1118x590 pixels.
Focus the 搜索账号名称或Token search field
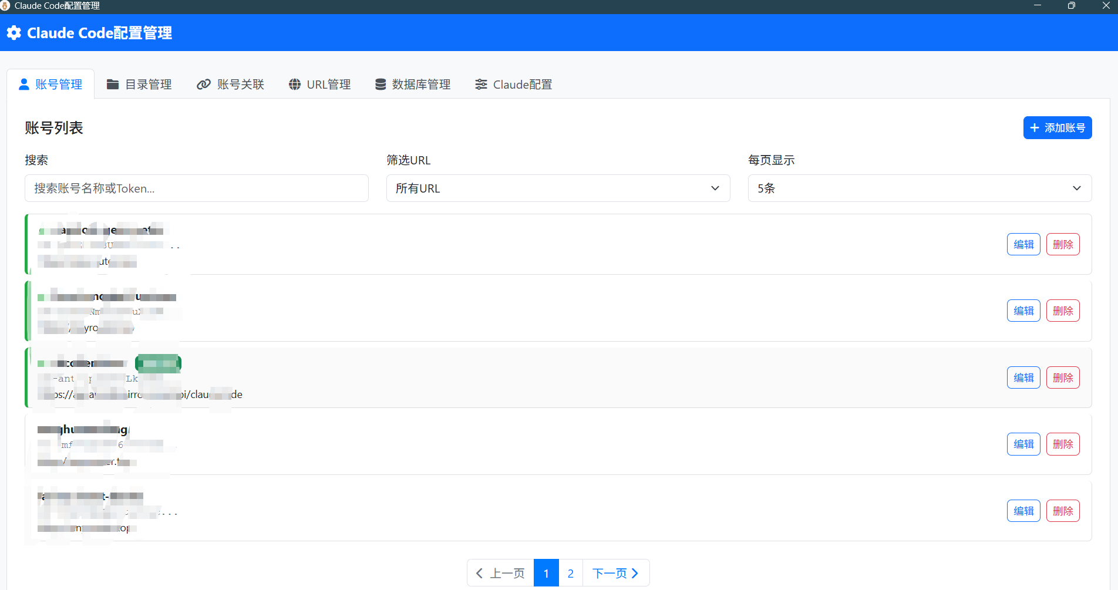197,188
